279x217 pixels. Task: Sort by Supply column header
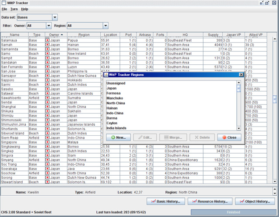(213, 35)
